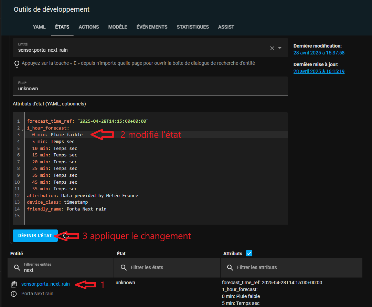Copy sensor.porta_next_rain entity ID icon
372x307 pixels.
click(x=14, y=284)
